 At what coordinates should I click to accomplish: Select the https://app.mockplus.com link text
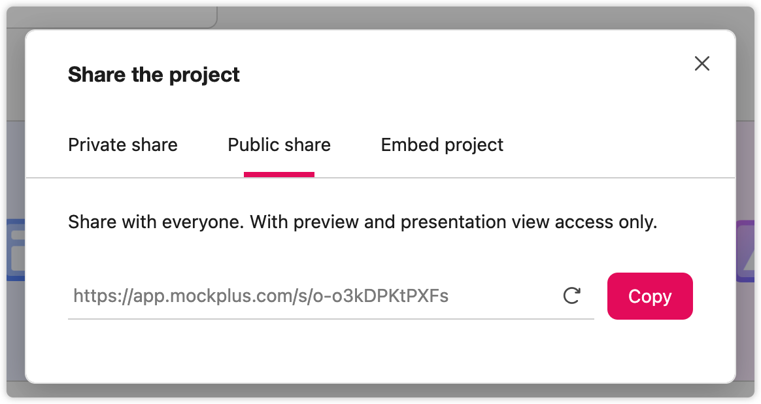[261, 295]
